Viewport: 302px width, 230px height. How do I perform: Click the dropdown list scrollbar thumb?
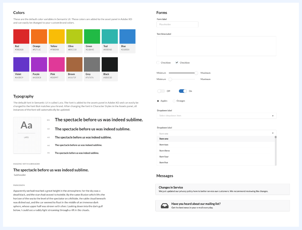[276, 137]
